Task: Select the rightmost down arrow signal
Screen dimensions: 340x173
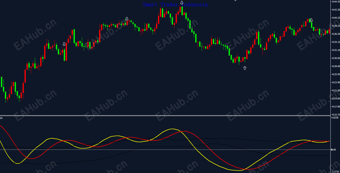Action: pos(311,20)
